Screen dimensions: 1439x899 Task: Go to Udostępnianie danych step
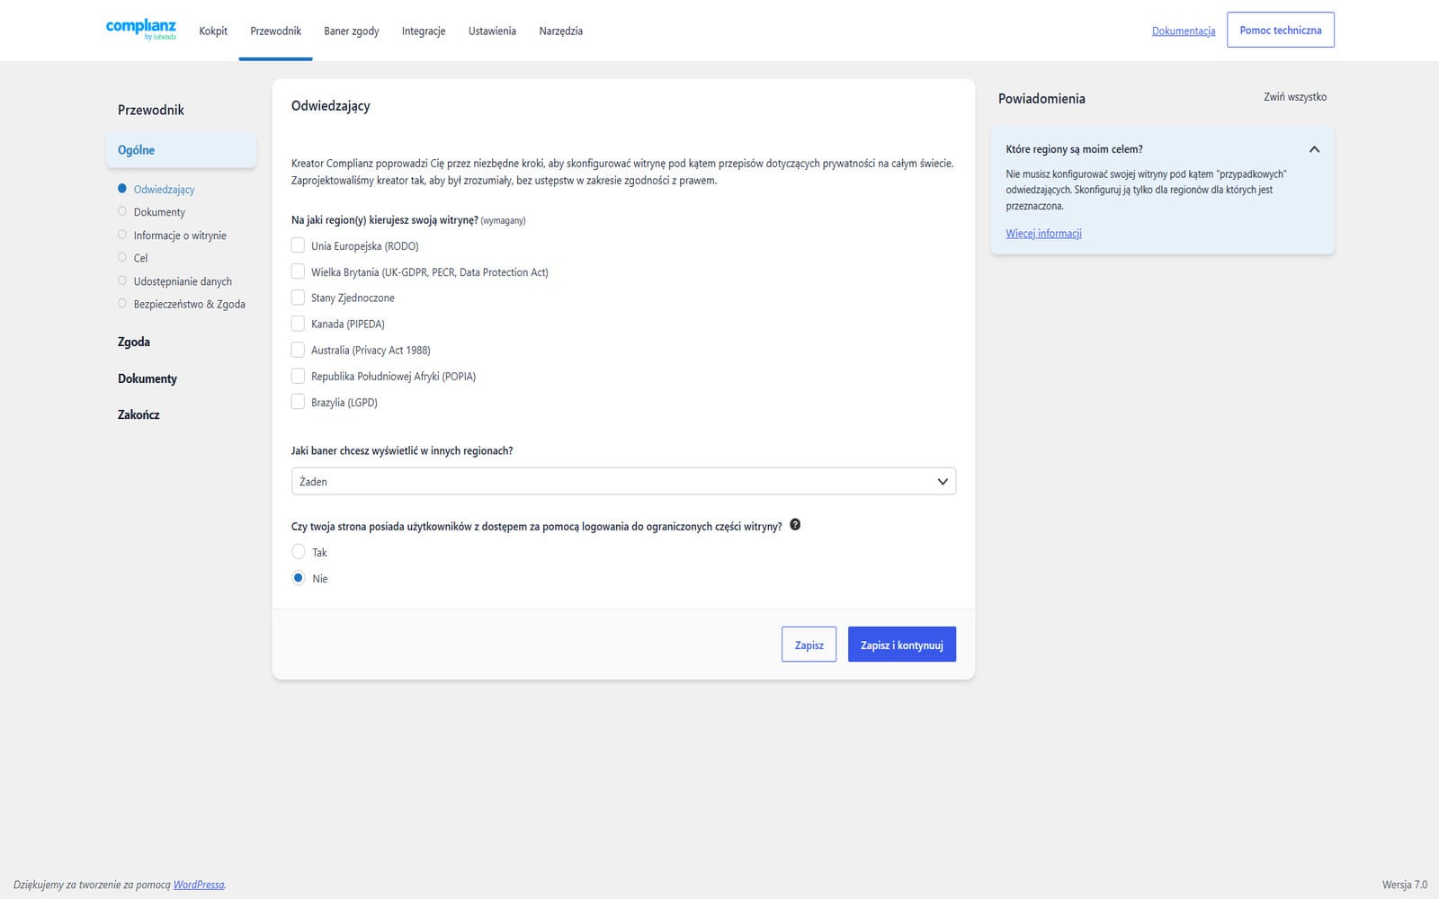[x=183, y=281]
